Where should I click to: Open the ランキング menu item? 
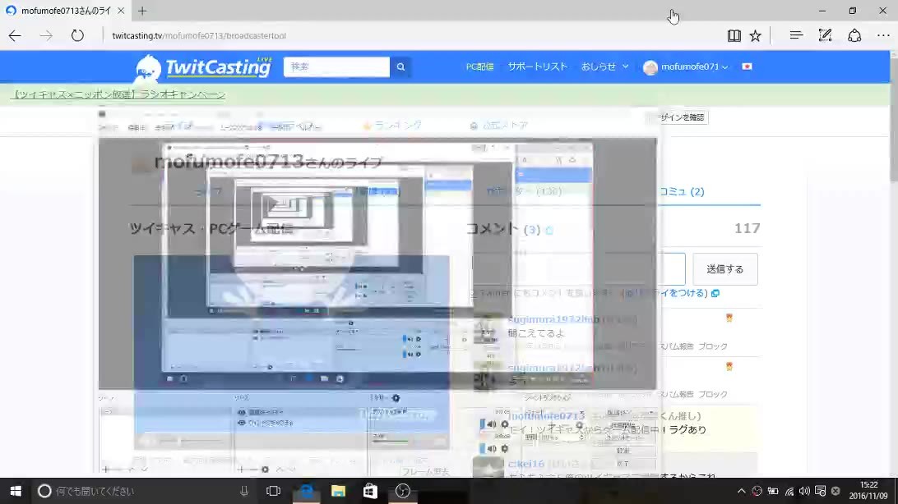392,125
